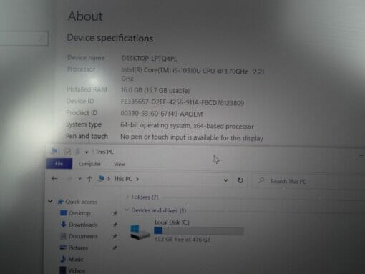Open the File tab in This PC window
Viewport: 365px width, 274px height.
point(59,164)
